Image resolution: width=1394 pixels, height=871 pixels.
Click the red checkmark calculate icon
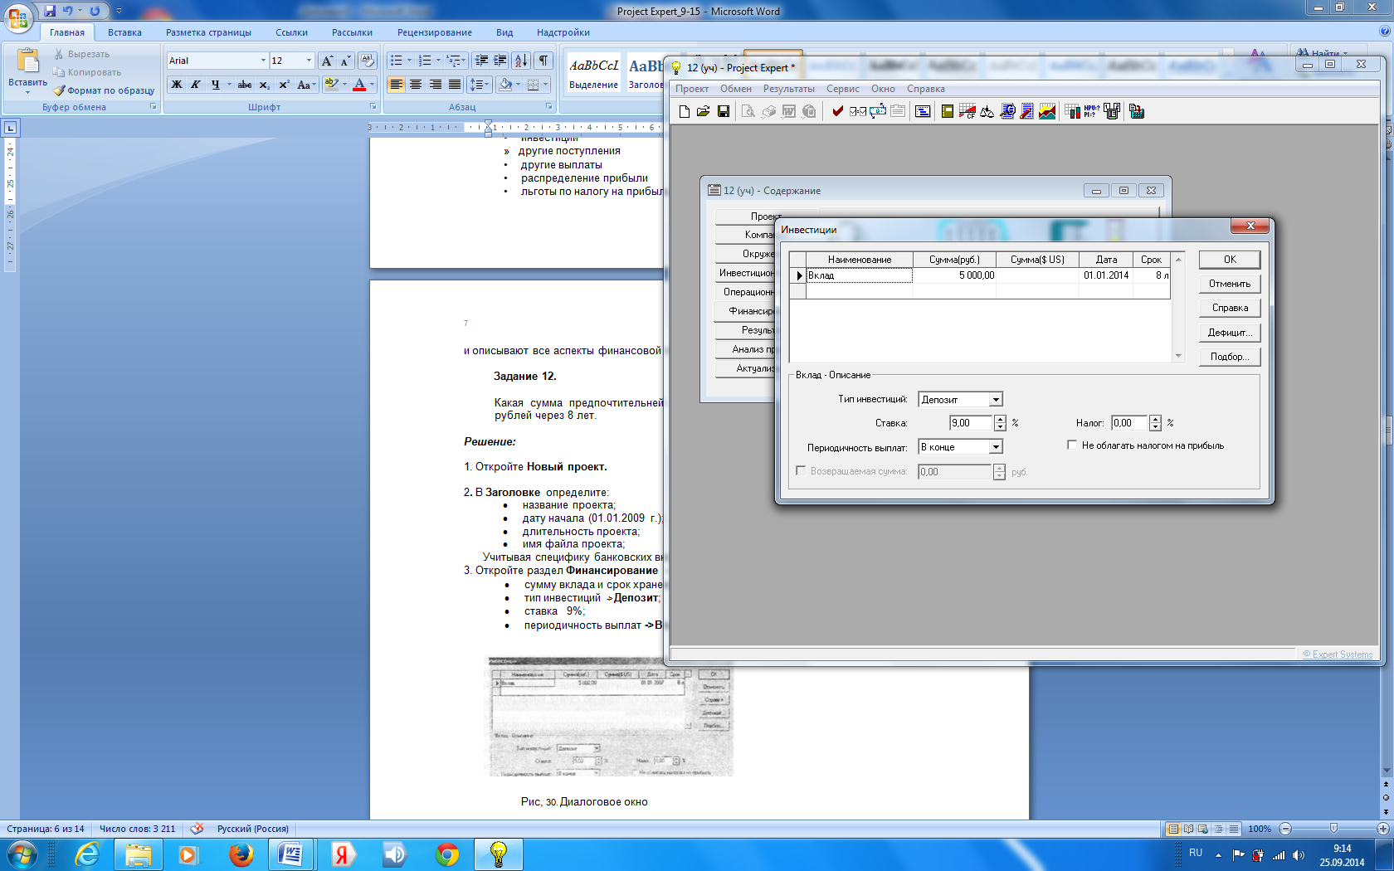point(838,111)
